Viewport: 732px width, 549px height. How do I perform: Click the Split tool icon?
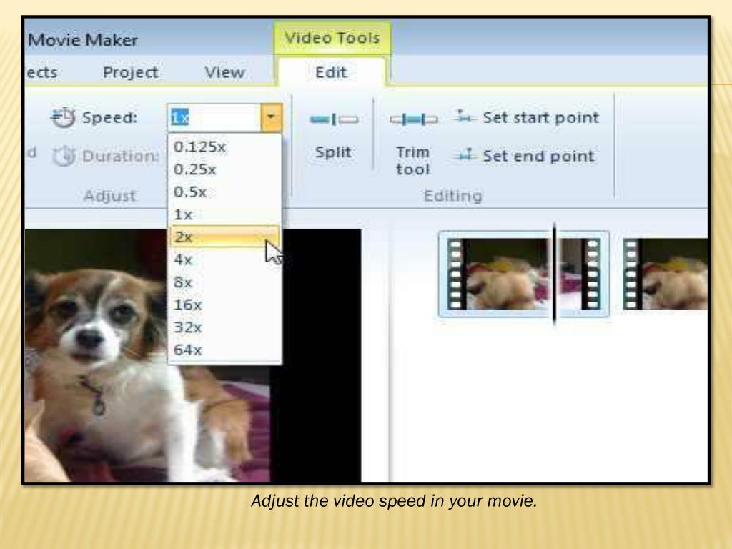pos(334,119)
